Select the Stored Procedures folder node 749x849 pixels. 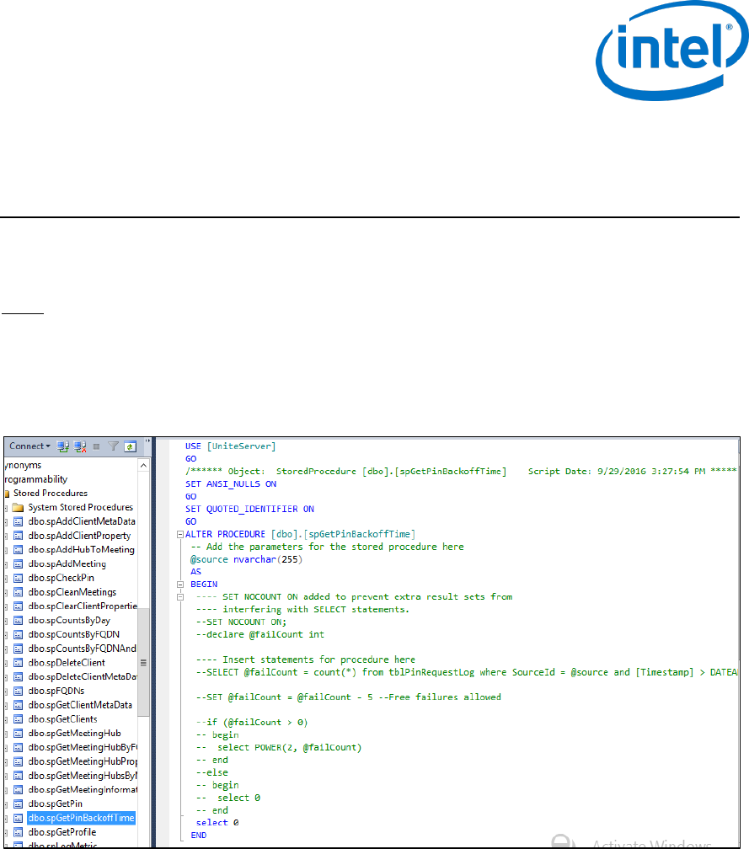pyautogui.click(x=50, y=493)
